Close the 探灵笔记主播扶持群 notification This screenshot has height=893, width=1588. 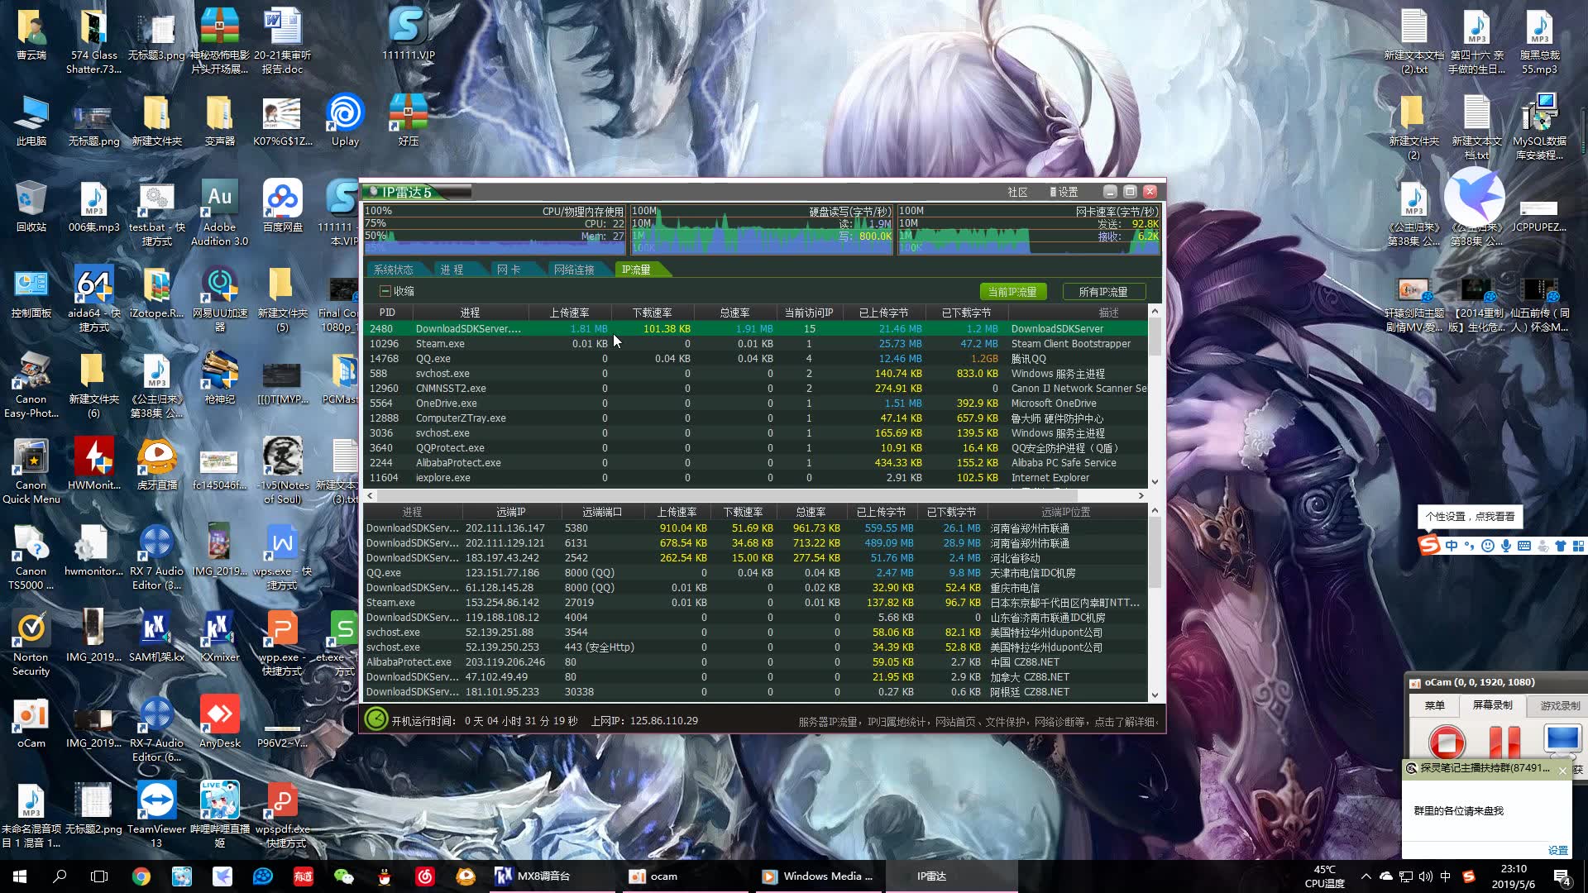[x=1562, y=771]
